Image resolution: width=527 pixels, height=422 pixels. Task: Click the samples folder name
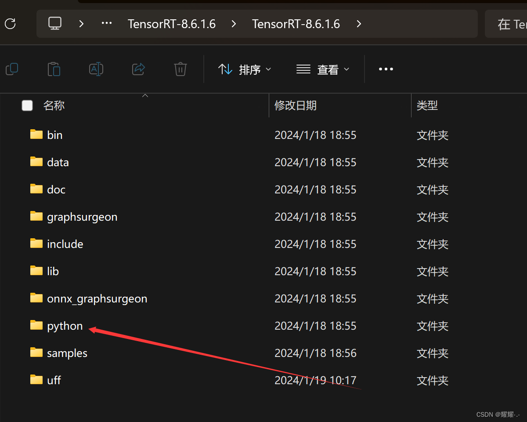pyautogui.click(x=67, y=353)
